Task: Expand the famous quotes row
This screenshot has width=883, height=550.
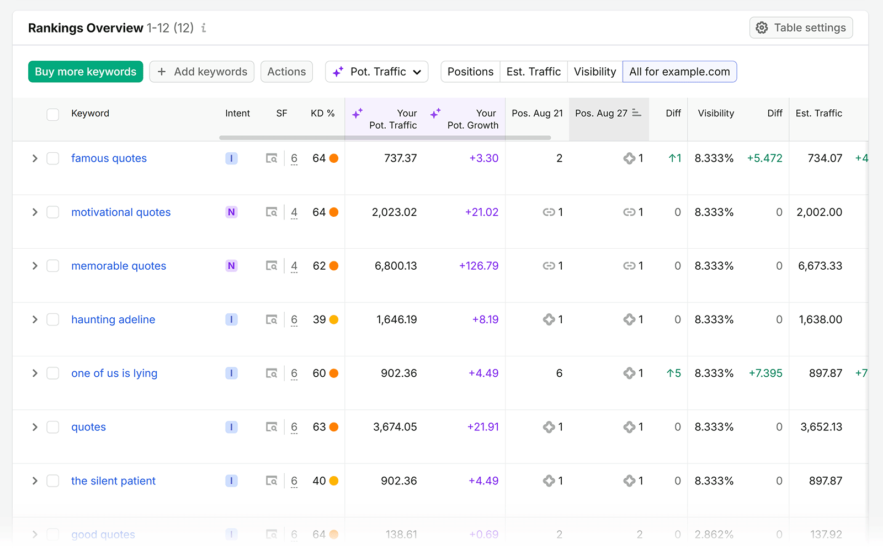Action: pos(35,158)
